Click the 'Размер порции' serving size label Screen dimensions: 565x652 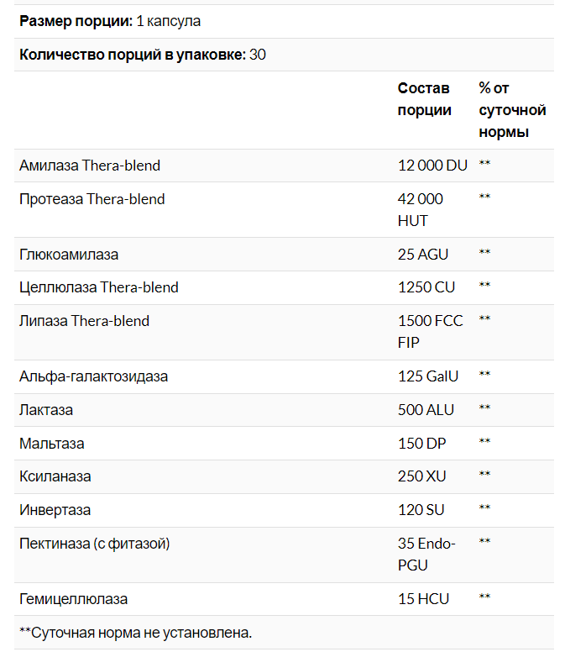(x=76, y=21)
